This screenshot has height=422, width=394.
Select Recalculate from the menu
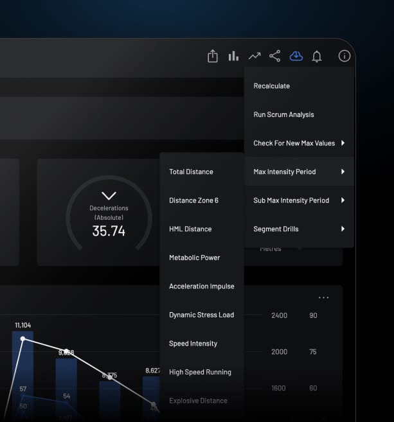[299, 86]
